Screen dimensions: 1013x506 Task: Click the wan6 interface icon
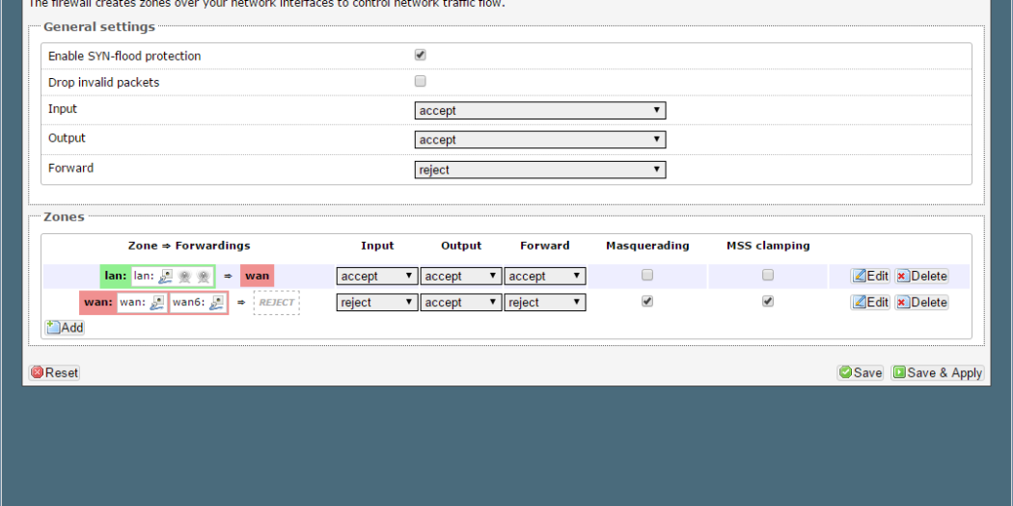coord(216,303)
